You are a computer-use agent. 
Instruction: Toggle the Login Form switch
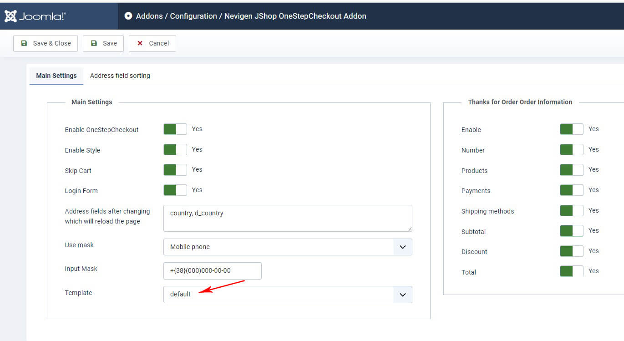click(175, 190)
